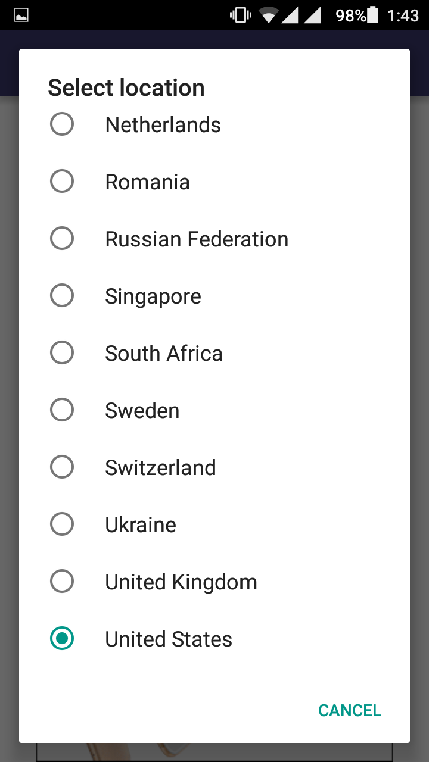Select the Netherlands radio button
This screenshot has height=762, width=429.
point(62,124)
